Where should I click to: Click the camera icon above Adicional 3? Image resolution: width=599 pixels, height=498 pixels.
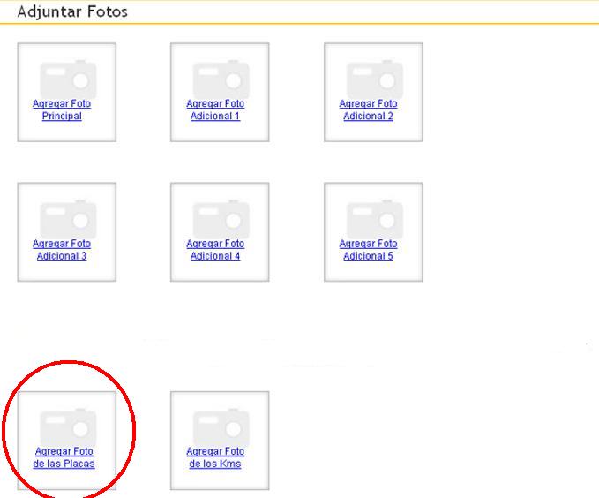click(69, 219)
